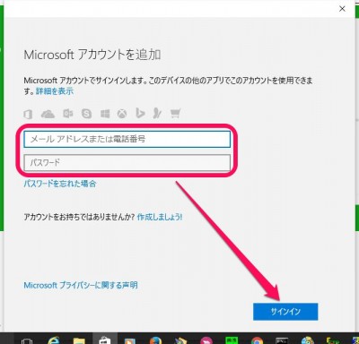Click the MSN butterfly icon
Viewport: 359px width, 344px height.
(x=157, y=113)
